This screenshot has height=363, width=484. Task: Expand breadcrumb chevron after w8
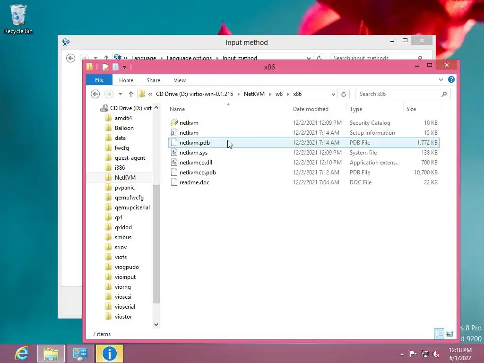[288, 94]
